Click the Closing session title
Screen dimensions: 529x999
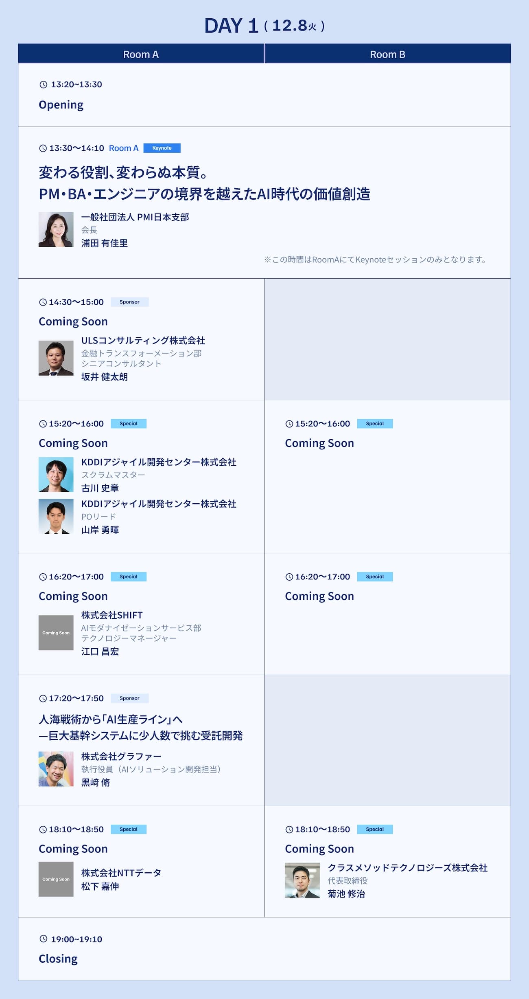(58, 959)
